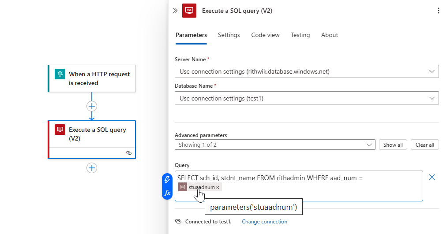
Task: Click the Query label
Action: point(182,165)
